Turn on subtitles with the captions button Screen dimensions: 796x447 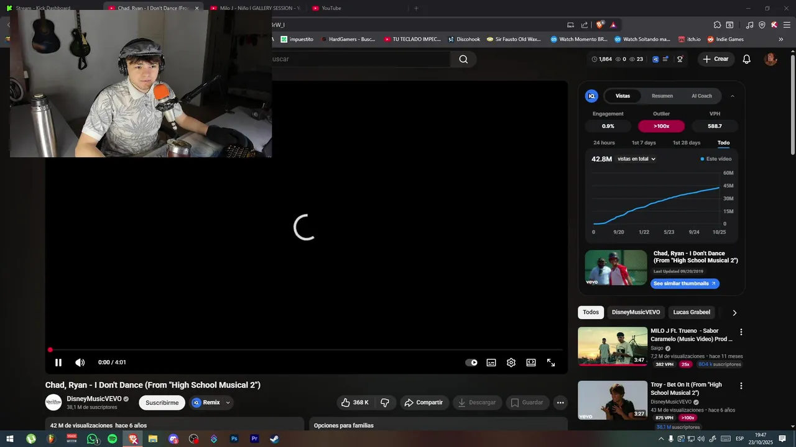coord(491,363)
